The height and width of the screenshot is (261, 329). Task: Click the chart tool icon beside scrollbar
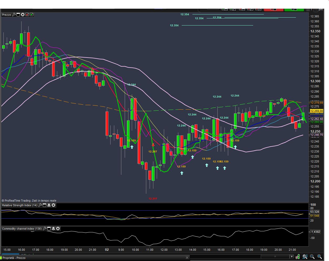297,257
